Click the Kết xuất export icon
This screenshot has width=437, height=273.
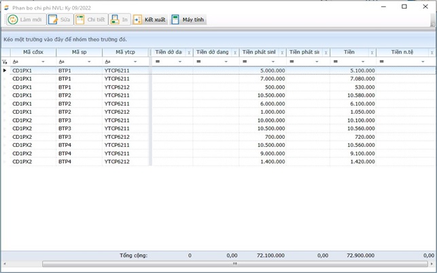point(138,20)
